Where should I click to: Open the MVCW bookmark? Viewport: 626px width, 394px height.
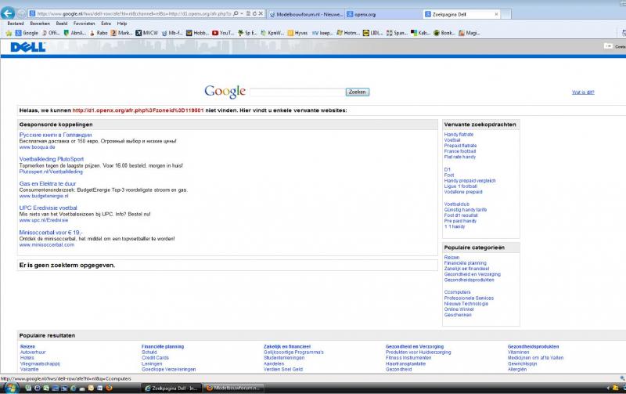pos(146,33)
